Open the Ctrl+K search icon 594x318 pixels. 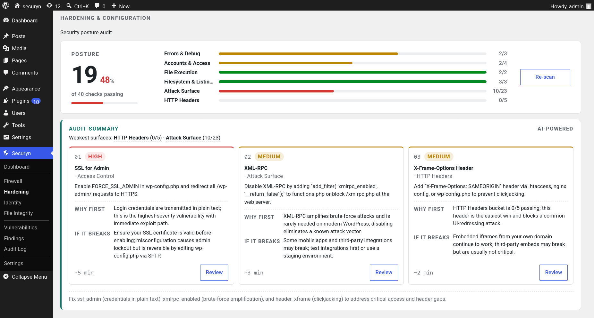coord(69,6)
